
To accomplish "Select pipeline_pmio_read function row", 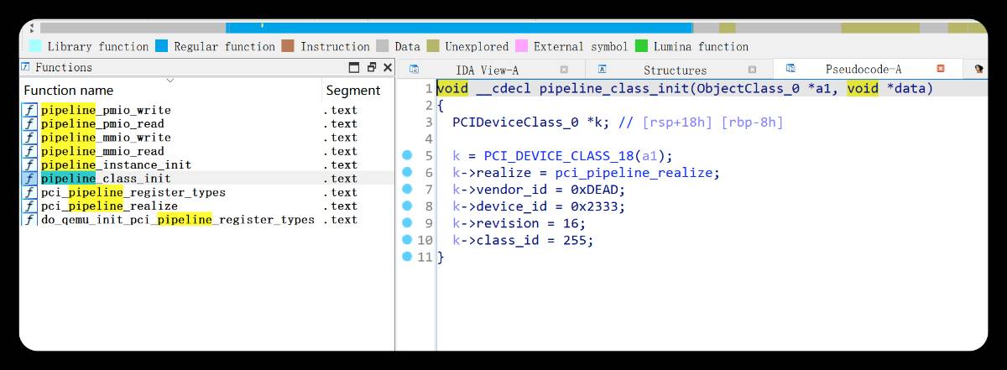I will point(206,123).
